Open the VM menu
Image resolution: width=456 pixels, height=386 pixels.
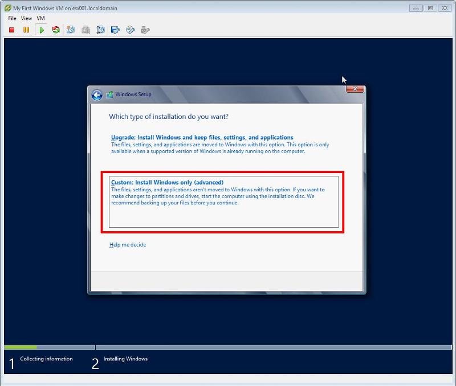tap(40, 18)
